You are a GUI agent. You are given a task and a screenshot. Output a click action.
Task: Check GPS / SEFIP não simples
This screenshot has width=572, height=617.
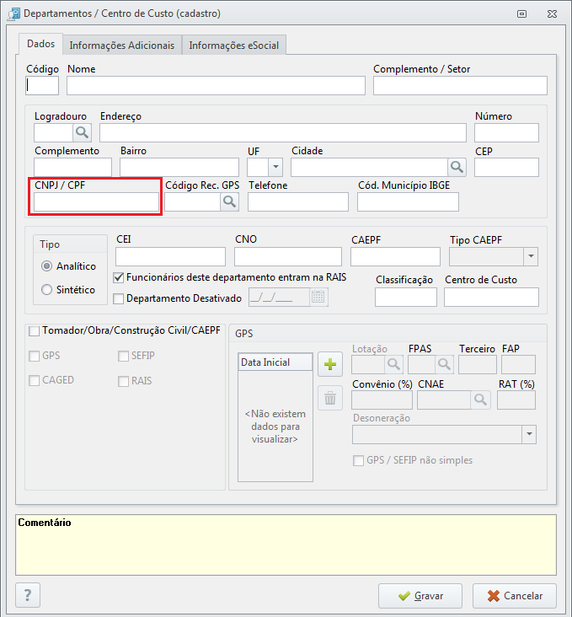click(x=358, y=460)
